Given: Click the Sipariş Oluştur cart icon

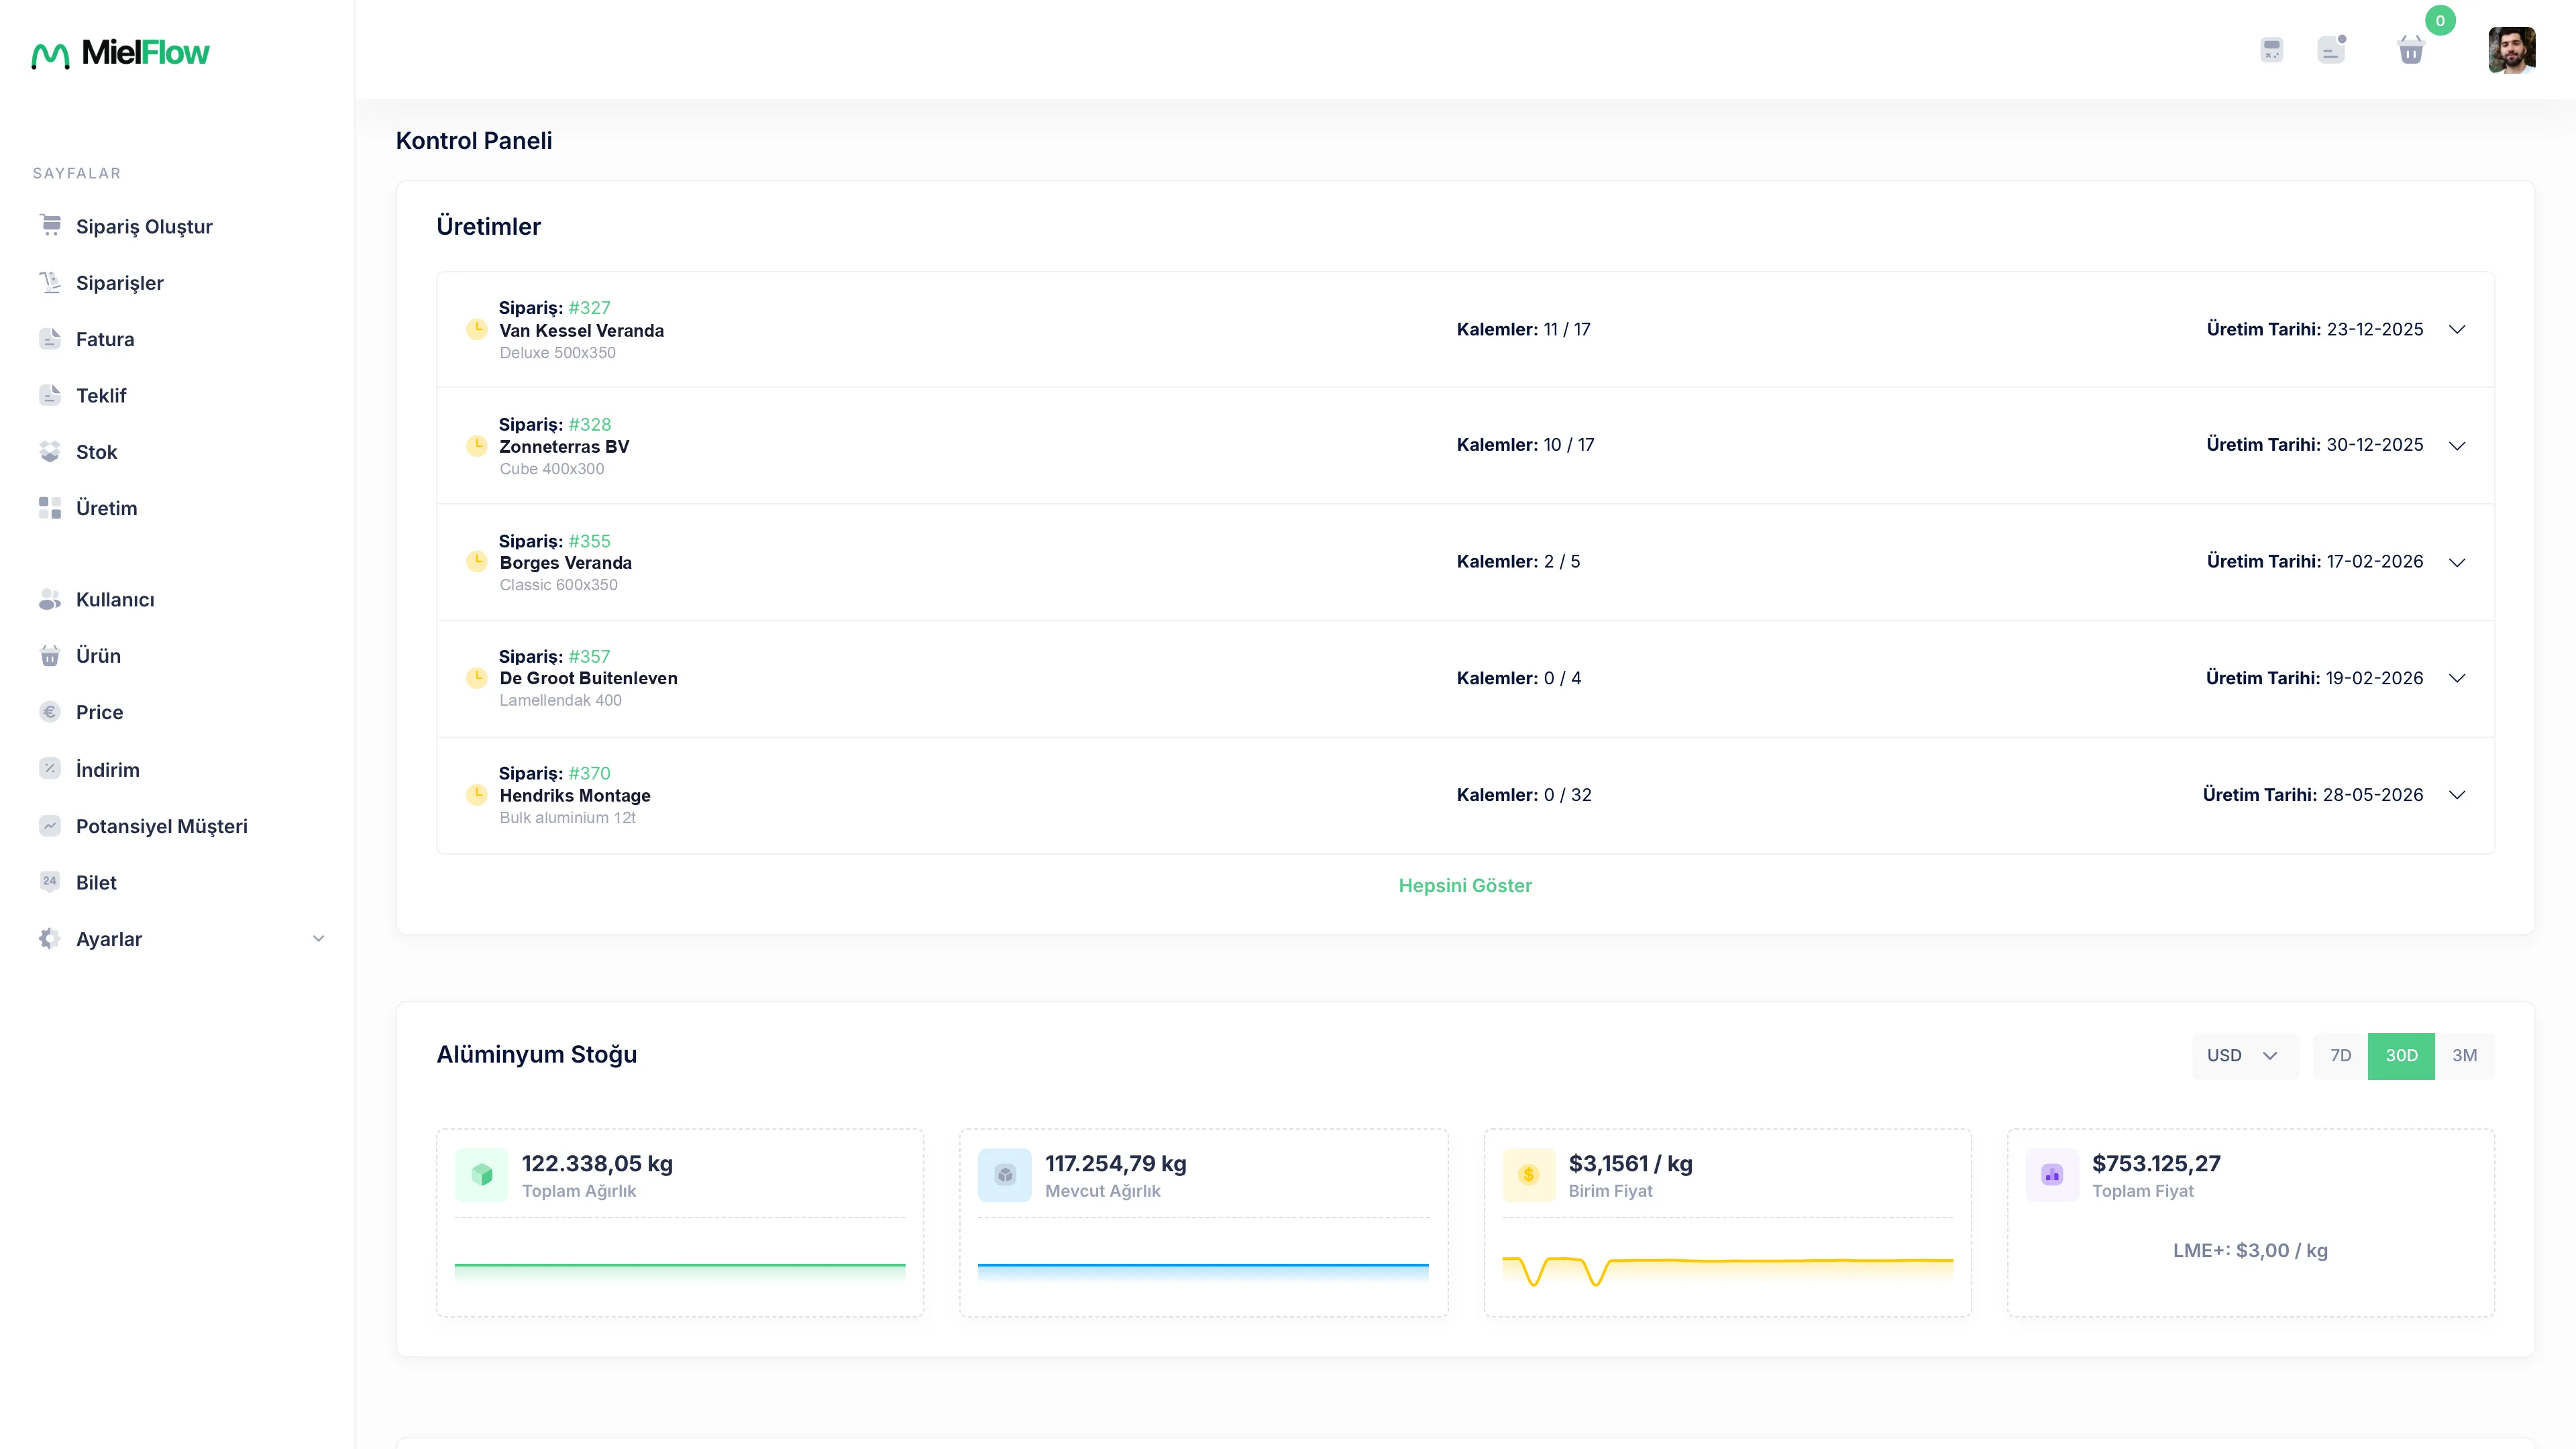Looking at the screenshot, I should pyautogui.click(x=50, y=225).
